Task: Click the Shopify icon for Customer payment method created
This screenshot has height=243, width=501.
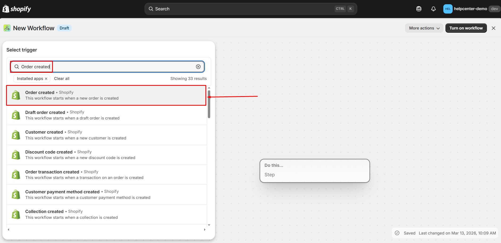Action: [x=16, y=194]
